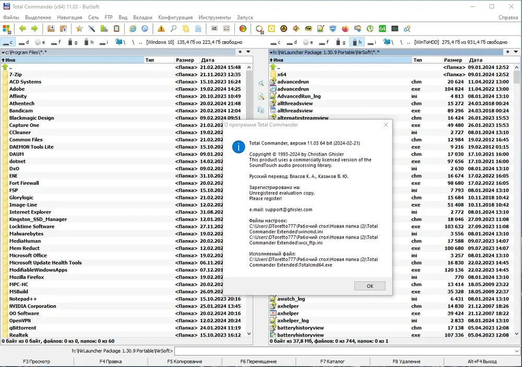Click the bar chart toolbar icon
Image resolution: width=522 pixels, height=367 pixels.
(x=104, y=29)
